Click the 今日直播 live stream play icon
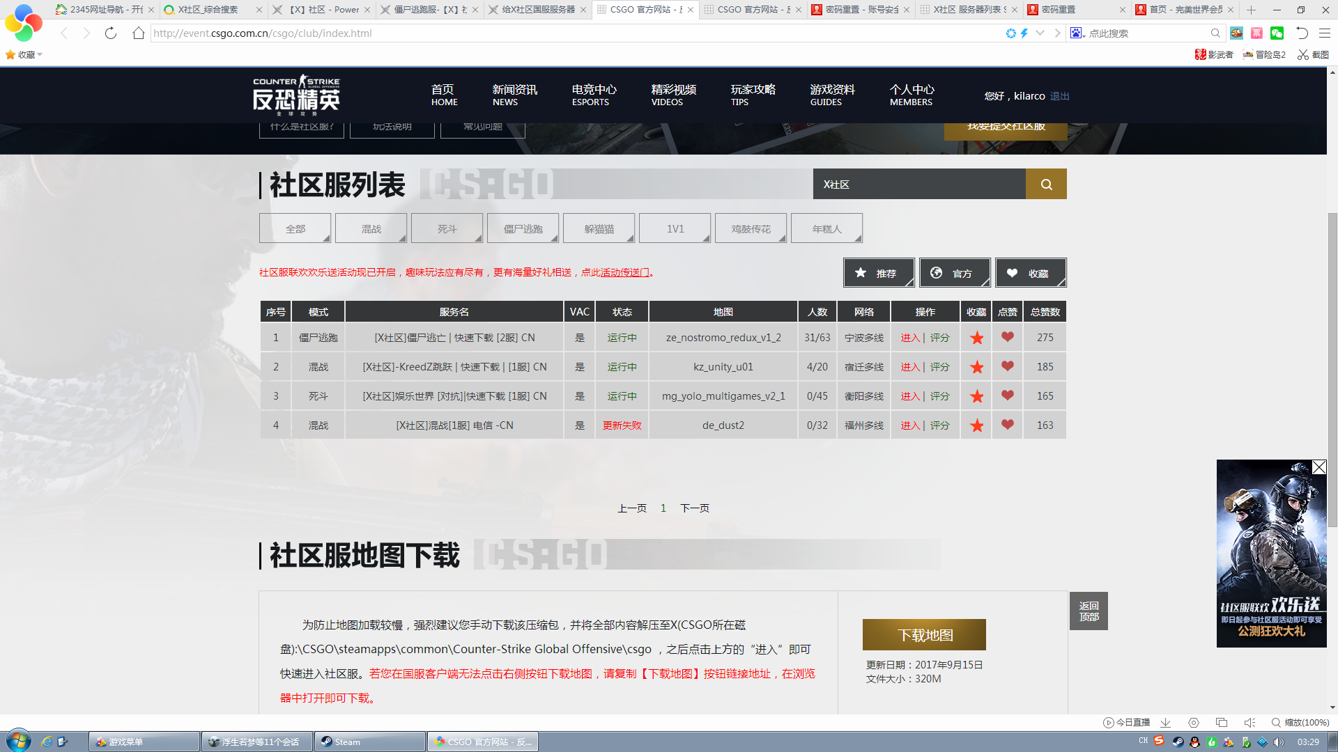Image resolution: width=1338 pixels, height=752 pixels. (1108, 723)
